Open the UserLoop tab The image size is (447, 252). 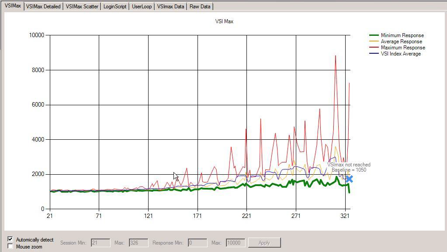point(142,7)
